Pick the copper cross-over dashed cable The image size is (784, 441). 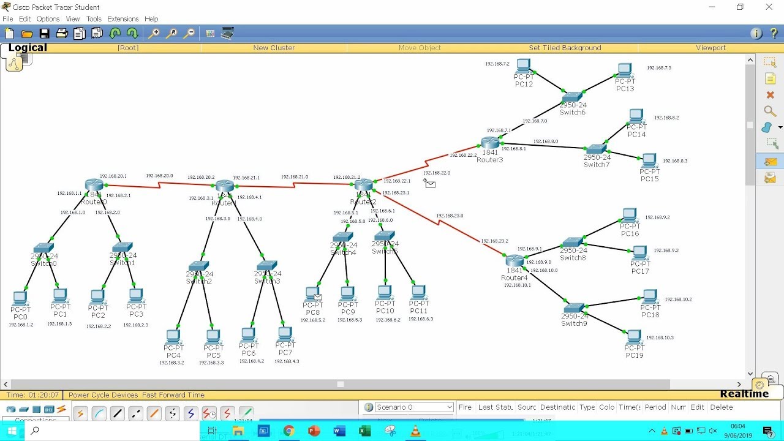click(135, 413)
